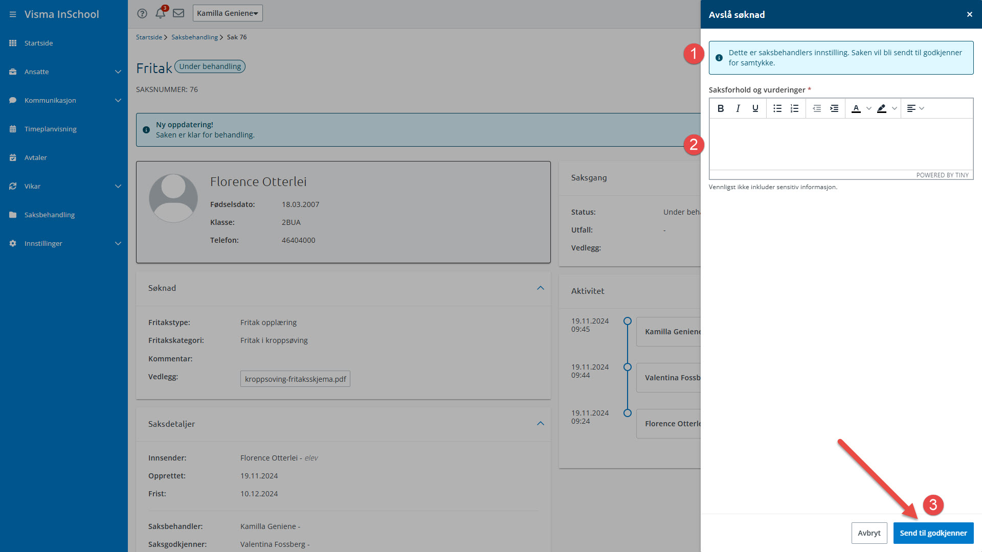The width and height of the screenshot is (982, 552).
Task: Open highlight color dropdown arrow
Action: point(895,108)
